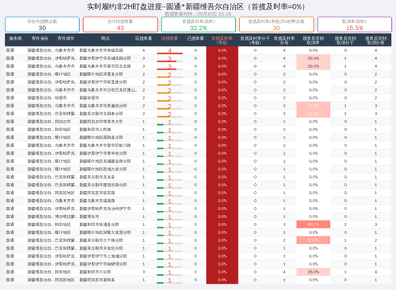Select 网点 cell 新疆乌鲁木齐市新市区北京路
Viewport: 396px width, 290px height.
coord(105,66)
